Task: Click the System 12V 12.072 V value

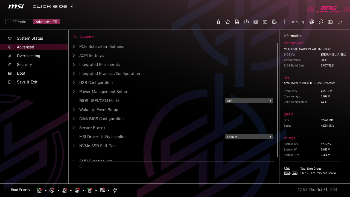Action: click(x=326, y=144)
